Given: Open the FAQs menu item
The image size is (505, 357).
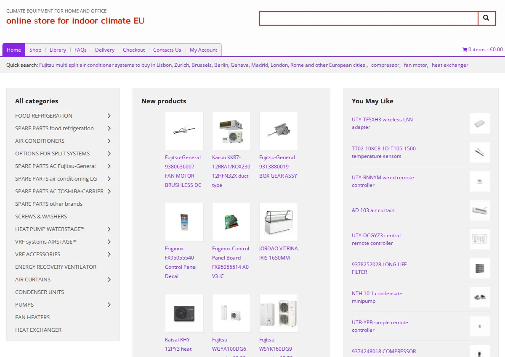Looking at the screenshot, I should click(x=80, y=50).
